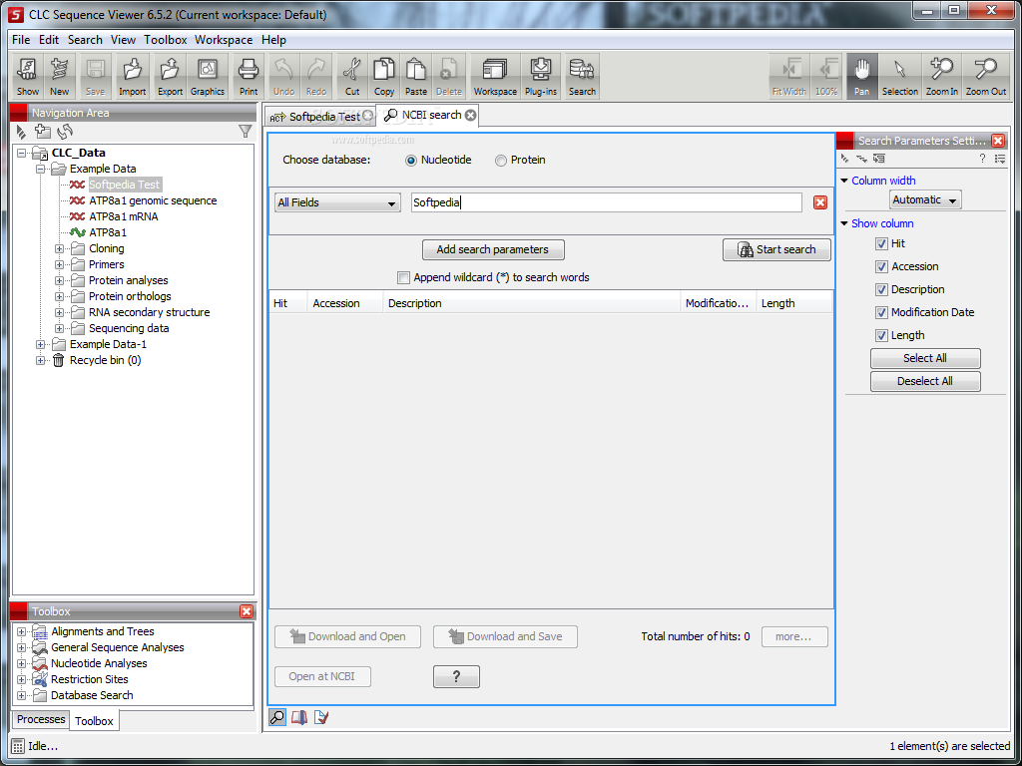Click the new folder icon in Navigation Area

(x=43, y=133)
